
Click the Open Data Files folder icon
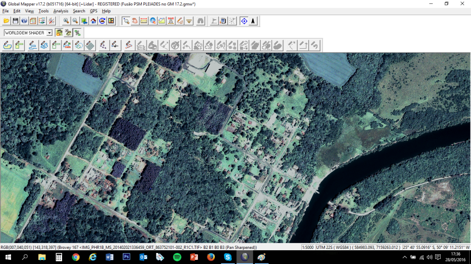[x=6, y=21]
